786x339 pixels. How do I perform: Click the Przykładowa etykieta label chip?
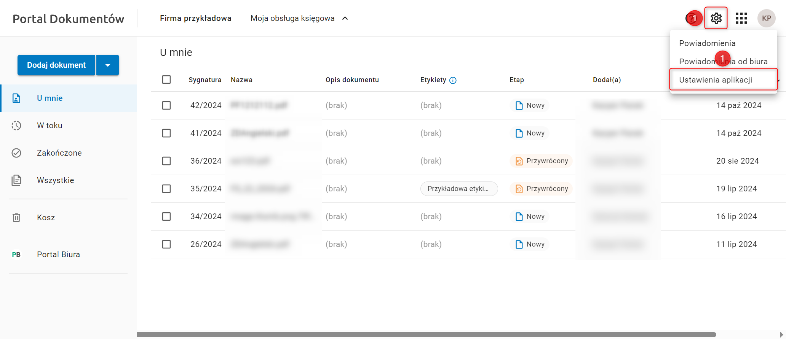pyautogui.click(x=459, y=189)
